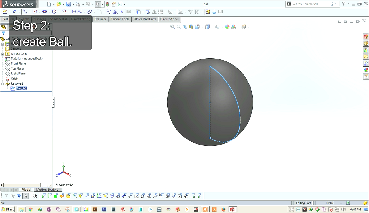Screen dimensions: 369x213
Task: Click the New document icon
Action: click(49, 4)
